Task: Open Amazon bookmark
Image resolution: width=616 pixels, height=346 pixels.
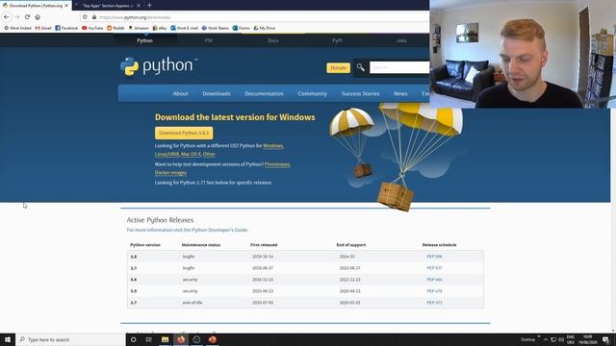Action: coord(139,28)
